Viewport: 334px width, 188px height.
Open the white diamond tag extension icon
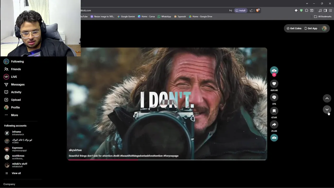coord(296,10)
